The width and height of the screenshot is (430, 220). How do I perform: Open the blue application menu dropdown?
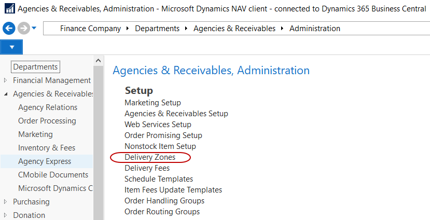[11, 47]
